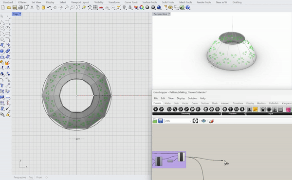Select the Circle tool in left sidebar

[x=2, y=28]
